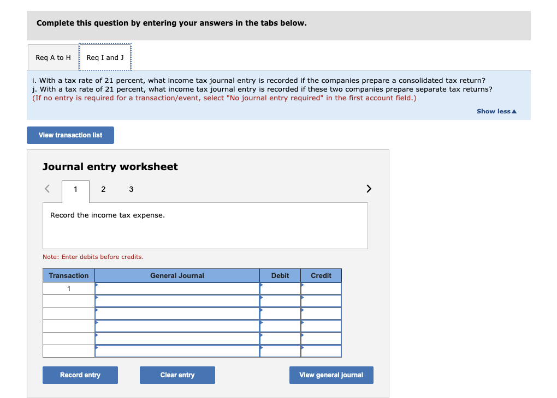Click the fourth row Credit field
The image size is (557, 398).
pyautogui.click(x=321, y=326)
